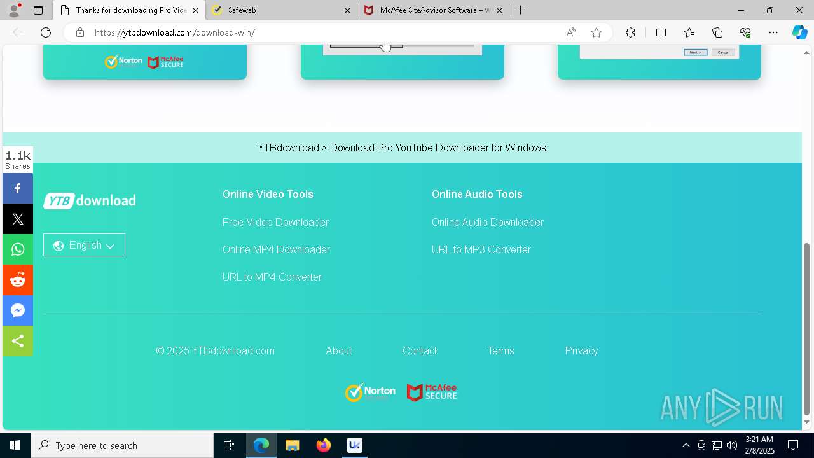
Task: Click the page vertical scrollbar thumb
Action: [x=807, y=328]
